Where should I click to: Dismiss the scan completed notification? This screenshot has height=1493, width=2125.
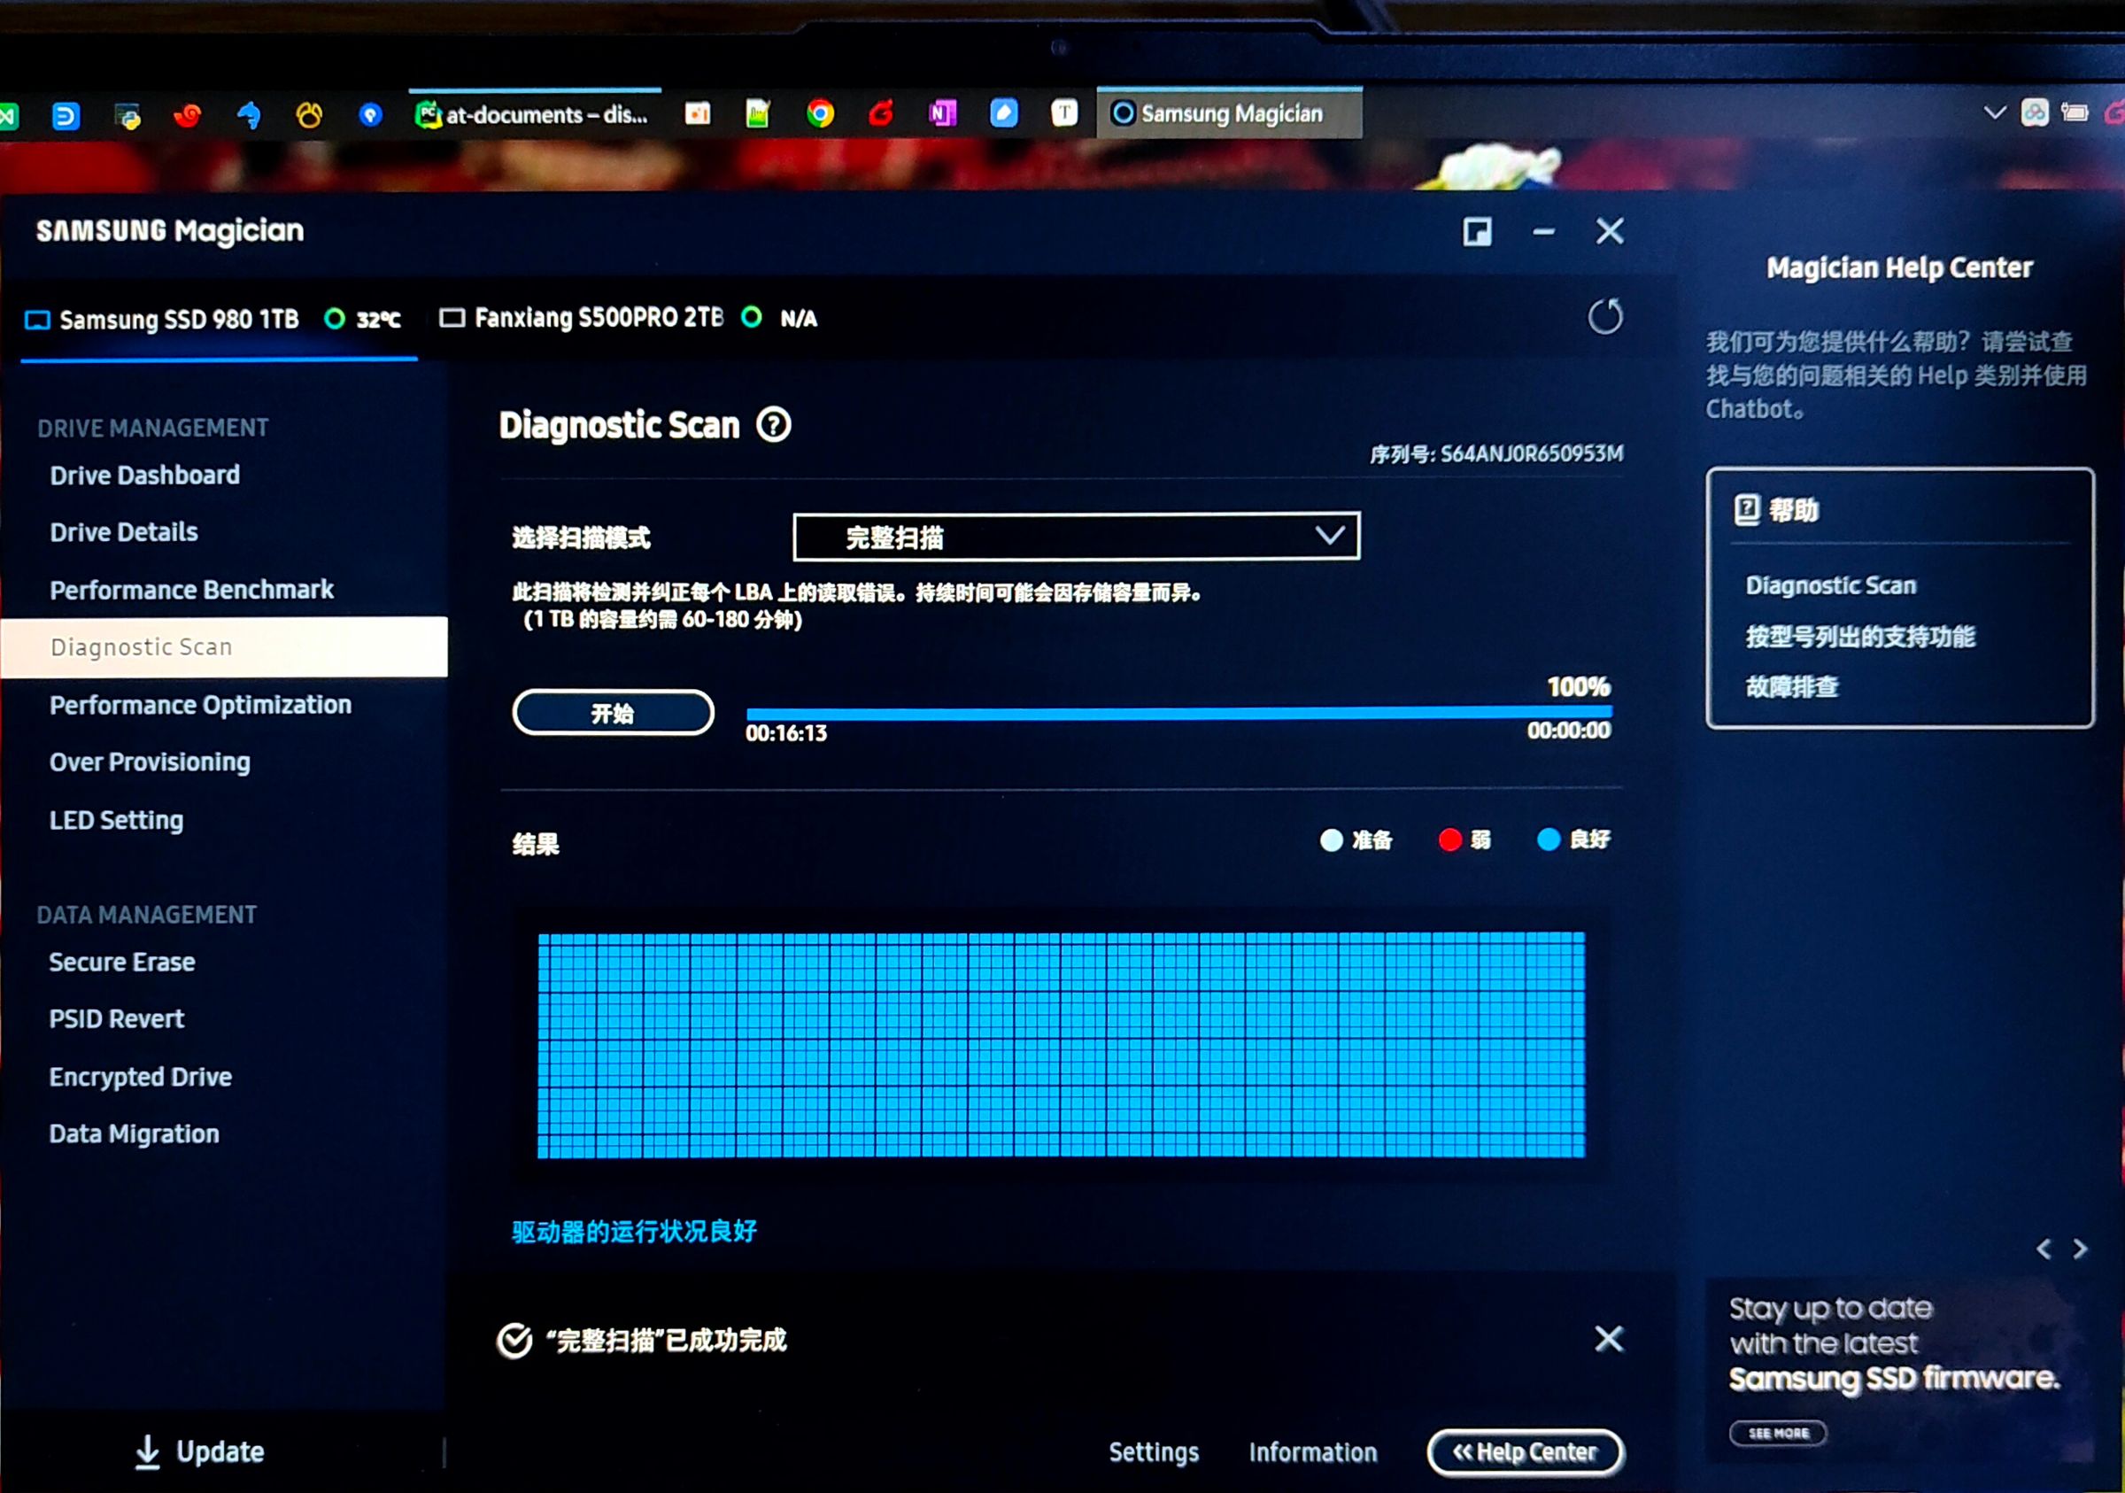tap(1609, 1338)
